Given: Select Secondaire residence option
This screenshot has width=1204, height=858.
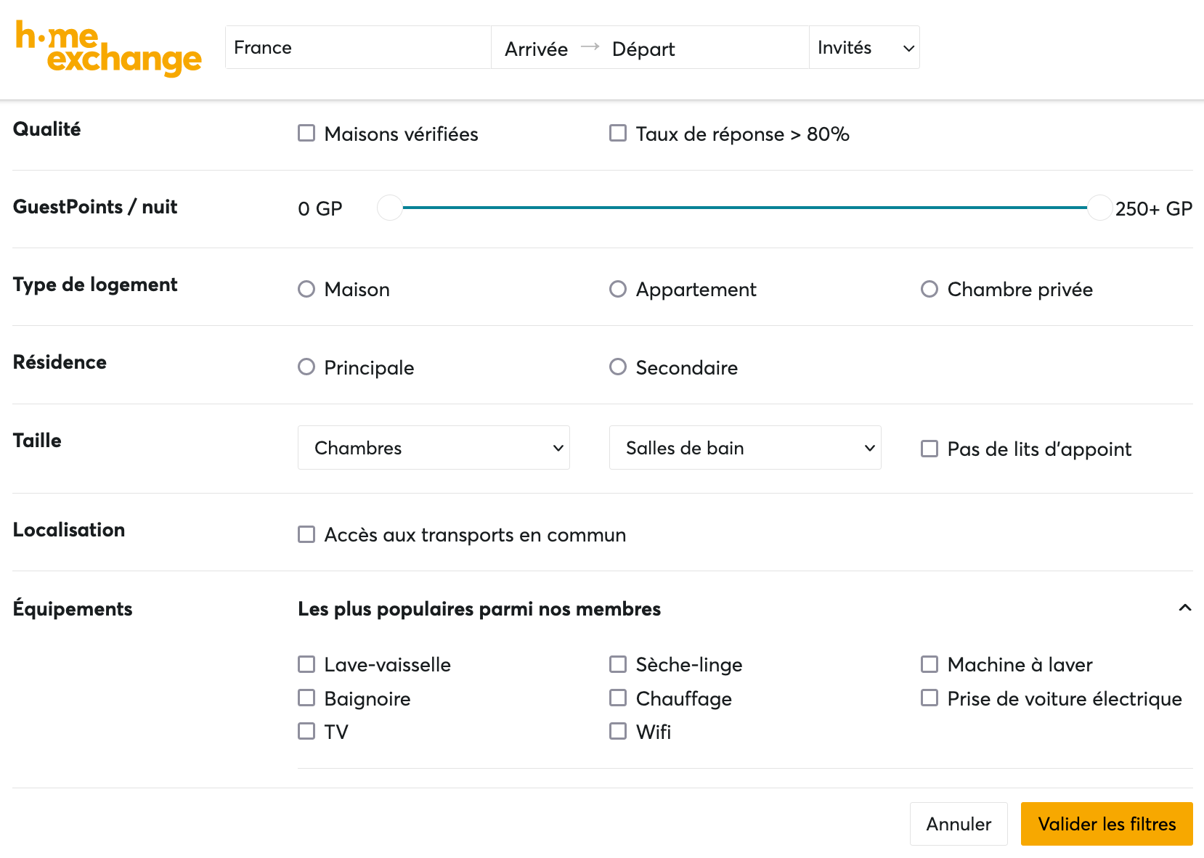Looking at the screenshot, I should point(618,367).
